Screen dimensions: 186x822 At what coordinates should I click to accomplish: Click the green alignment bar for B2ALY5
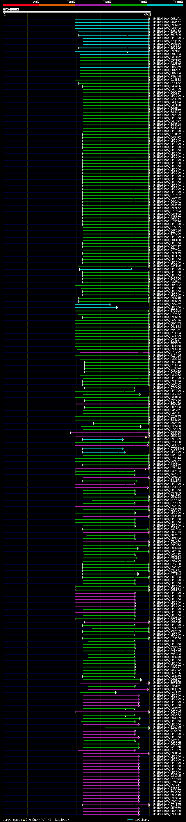click(128, 728)
